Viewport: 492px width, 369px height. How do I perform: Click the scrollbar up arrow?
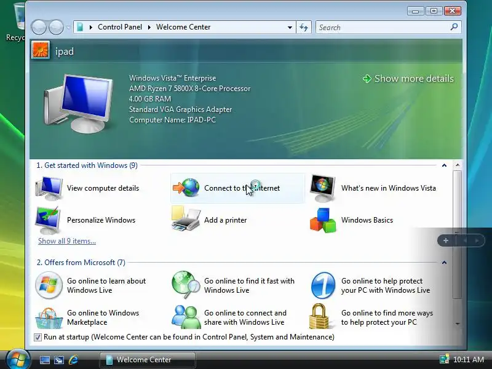(458, 165)
